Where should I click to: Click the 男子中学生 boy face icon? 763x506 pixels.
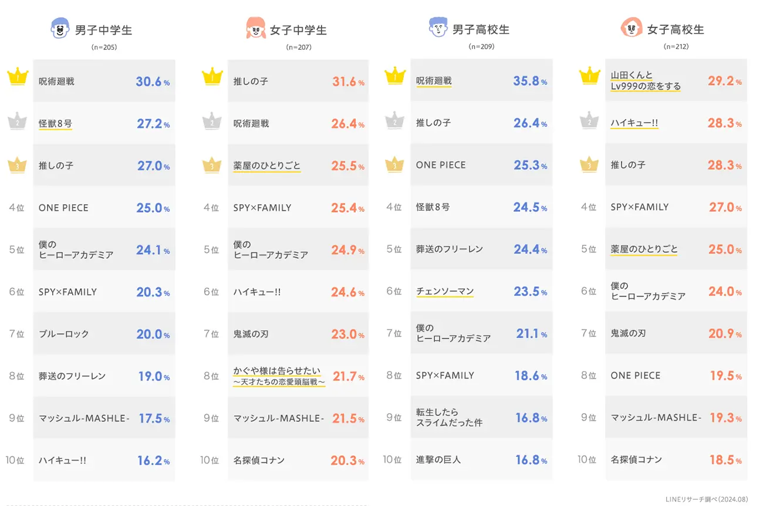(60, 28)
